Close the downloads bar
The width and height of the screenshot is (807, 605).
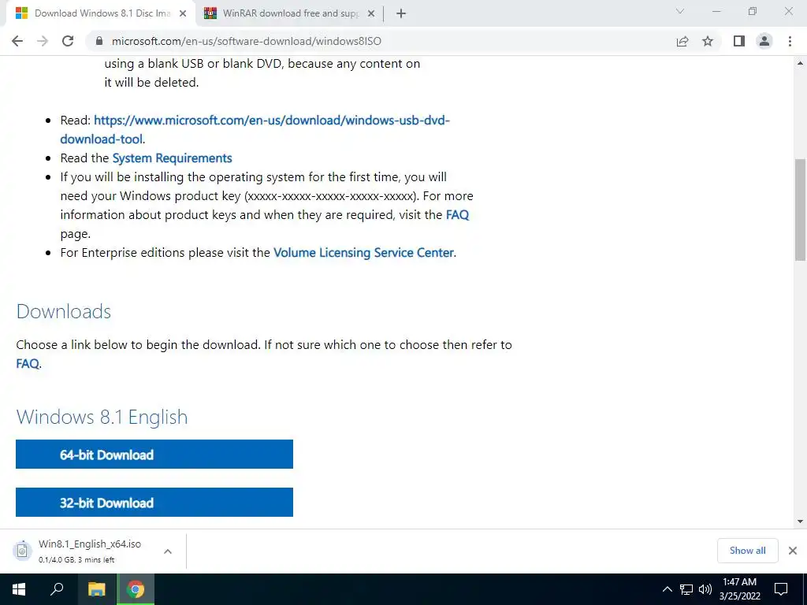point(793,551)
